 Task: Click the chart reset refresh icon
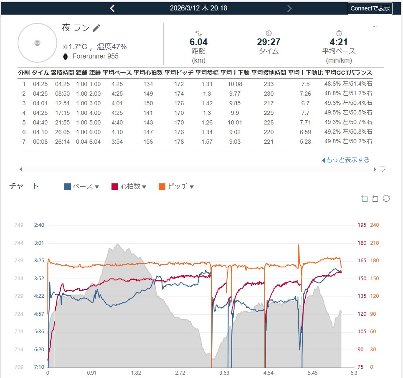coord(386,198)
